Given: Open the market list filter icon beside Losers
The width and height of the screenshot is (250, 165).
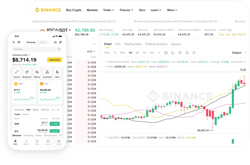Looking at the screenshot, I should pos(58,110).
